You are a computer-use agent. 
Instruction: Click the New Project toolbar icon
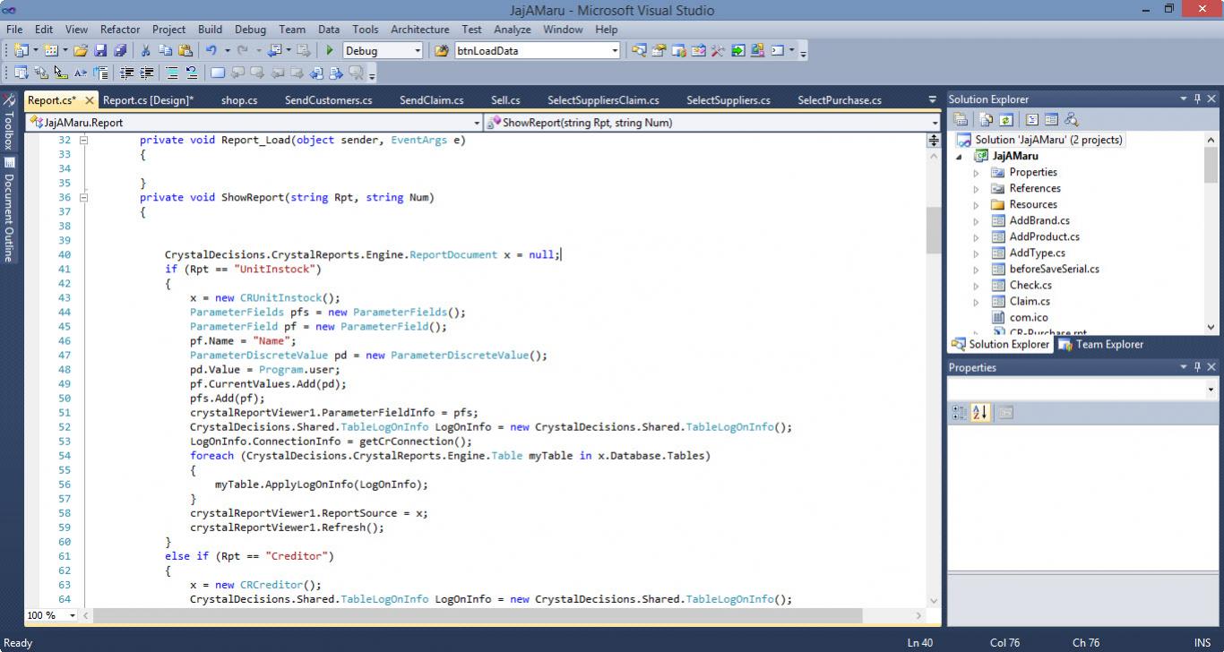[21, 51]
